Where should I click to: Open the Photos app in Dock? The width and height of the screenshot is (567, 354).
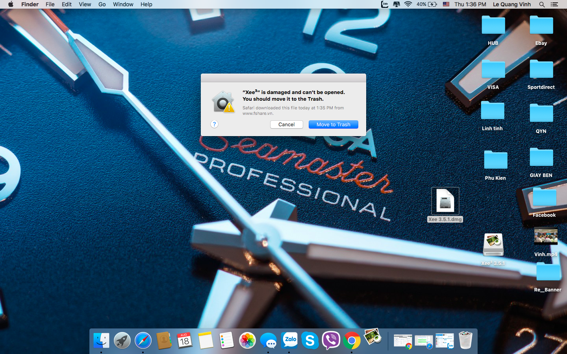(x=248, y=341)
